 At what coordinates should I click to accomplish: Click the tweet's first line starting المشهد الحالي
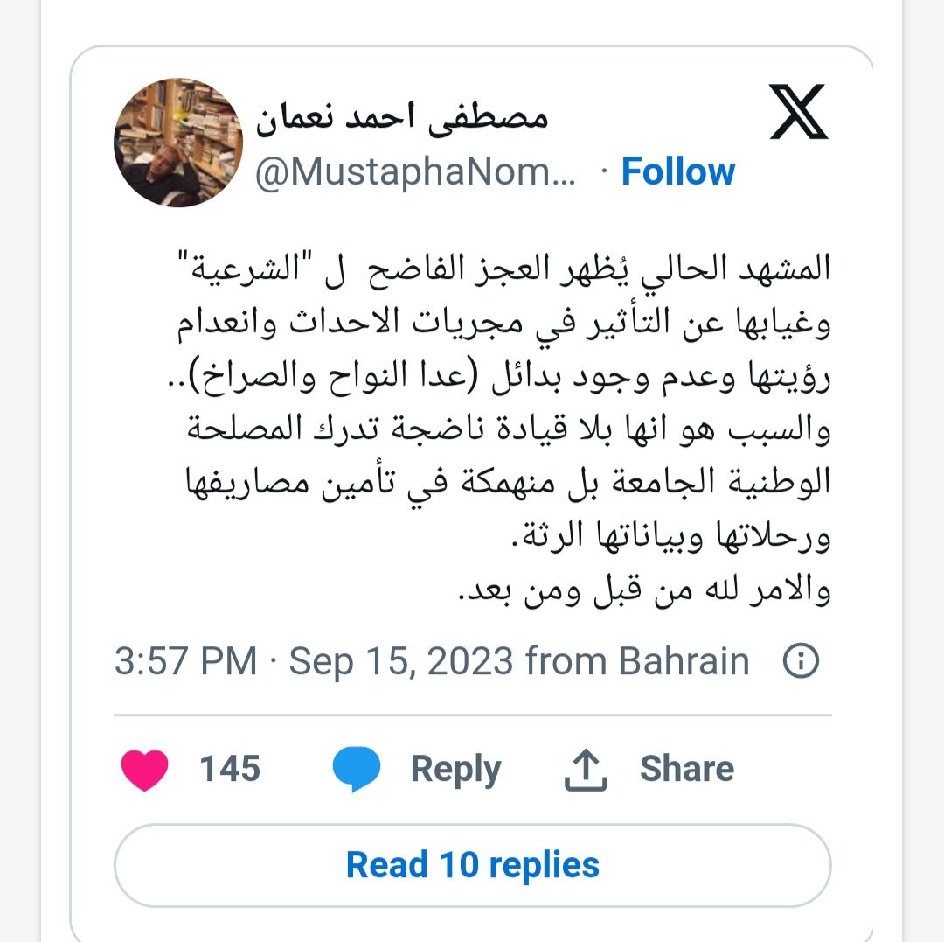tap(504, 268)
